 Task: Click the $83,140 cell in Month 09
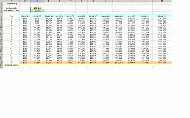pos(119,47)
